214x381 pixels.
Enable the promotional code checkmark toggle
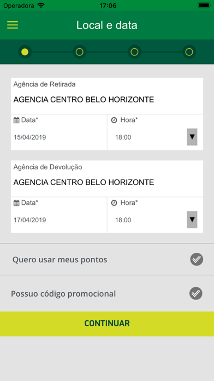pyautogui.click(x=196, y=293)
